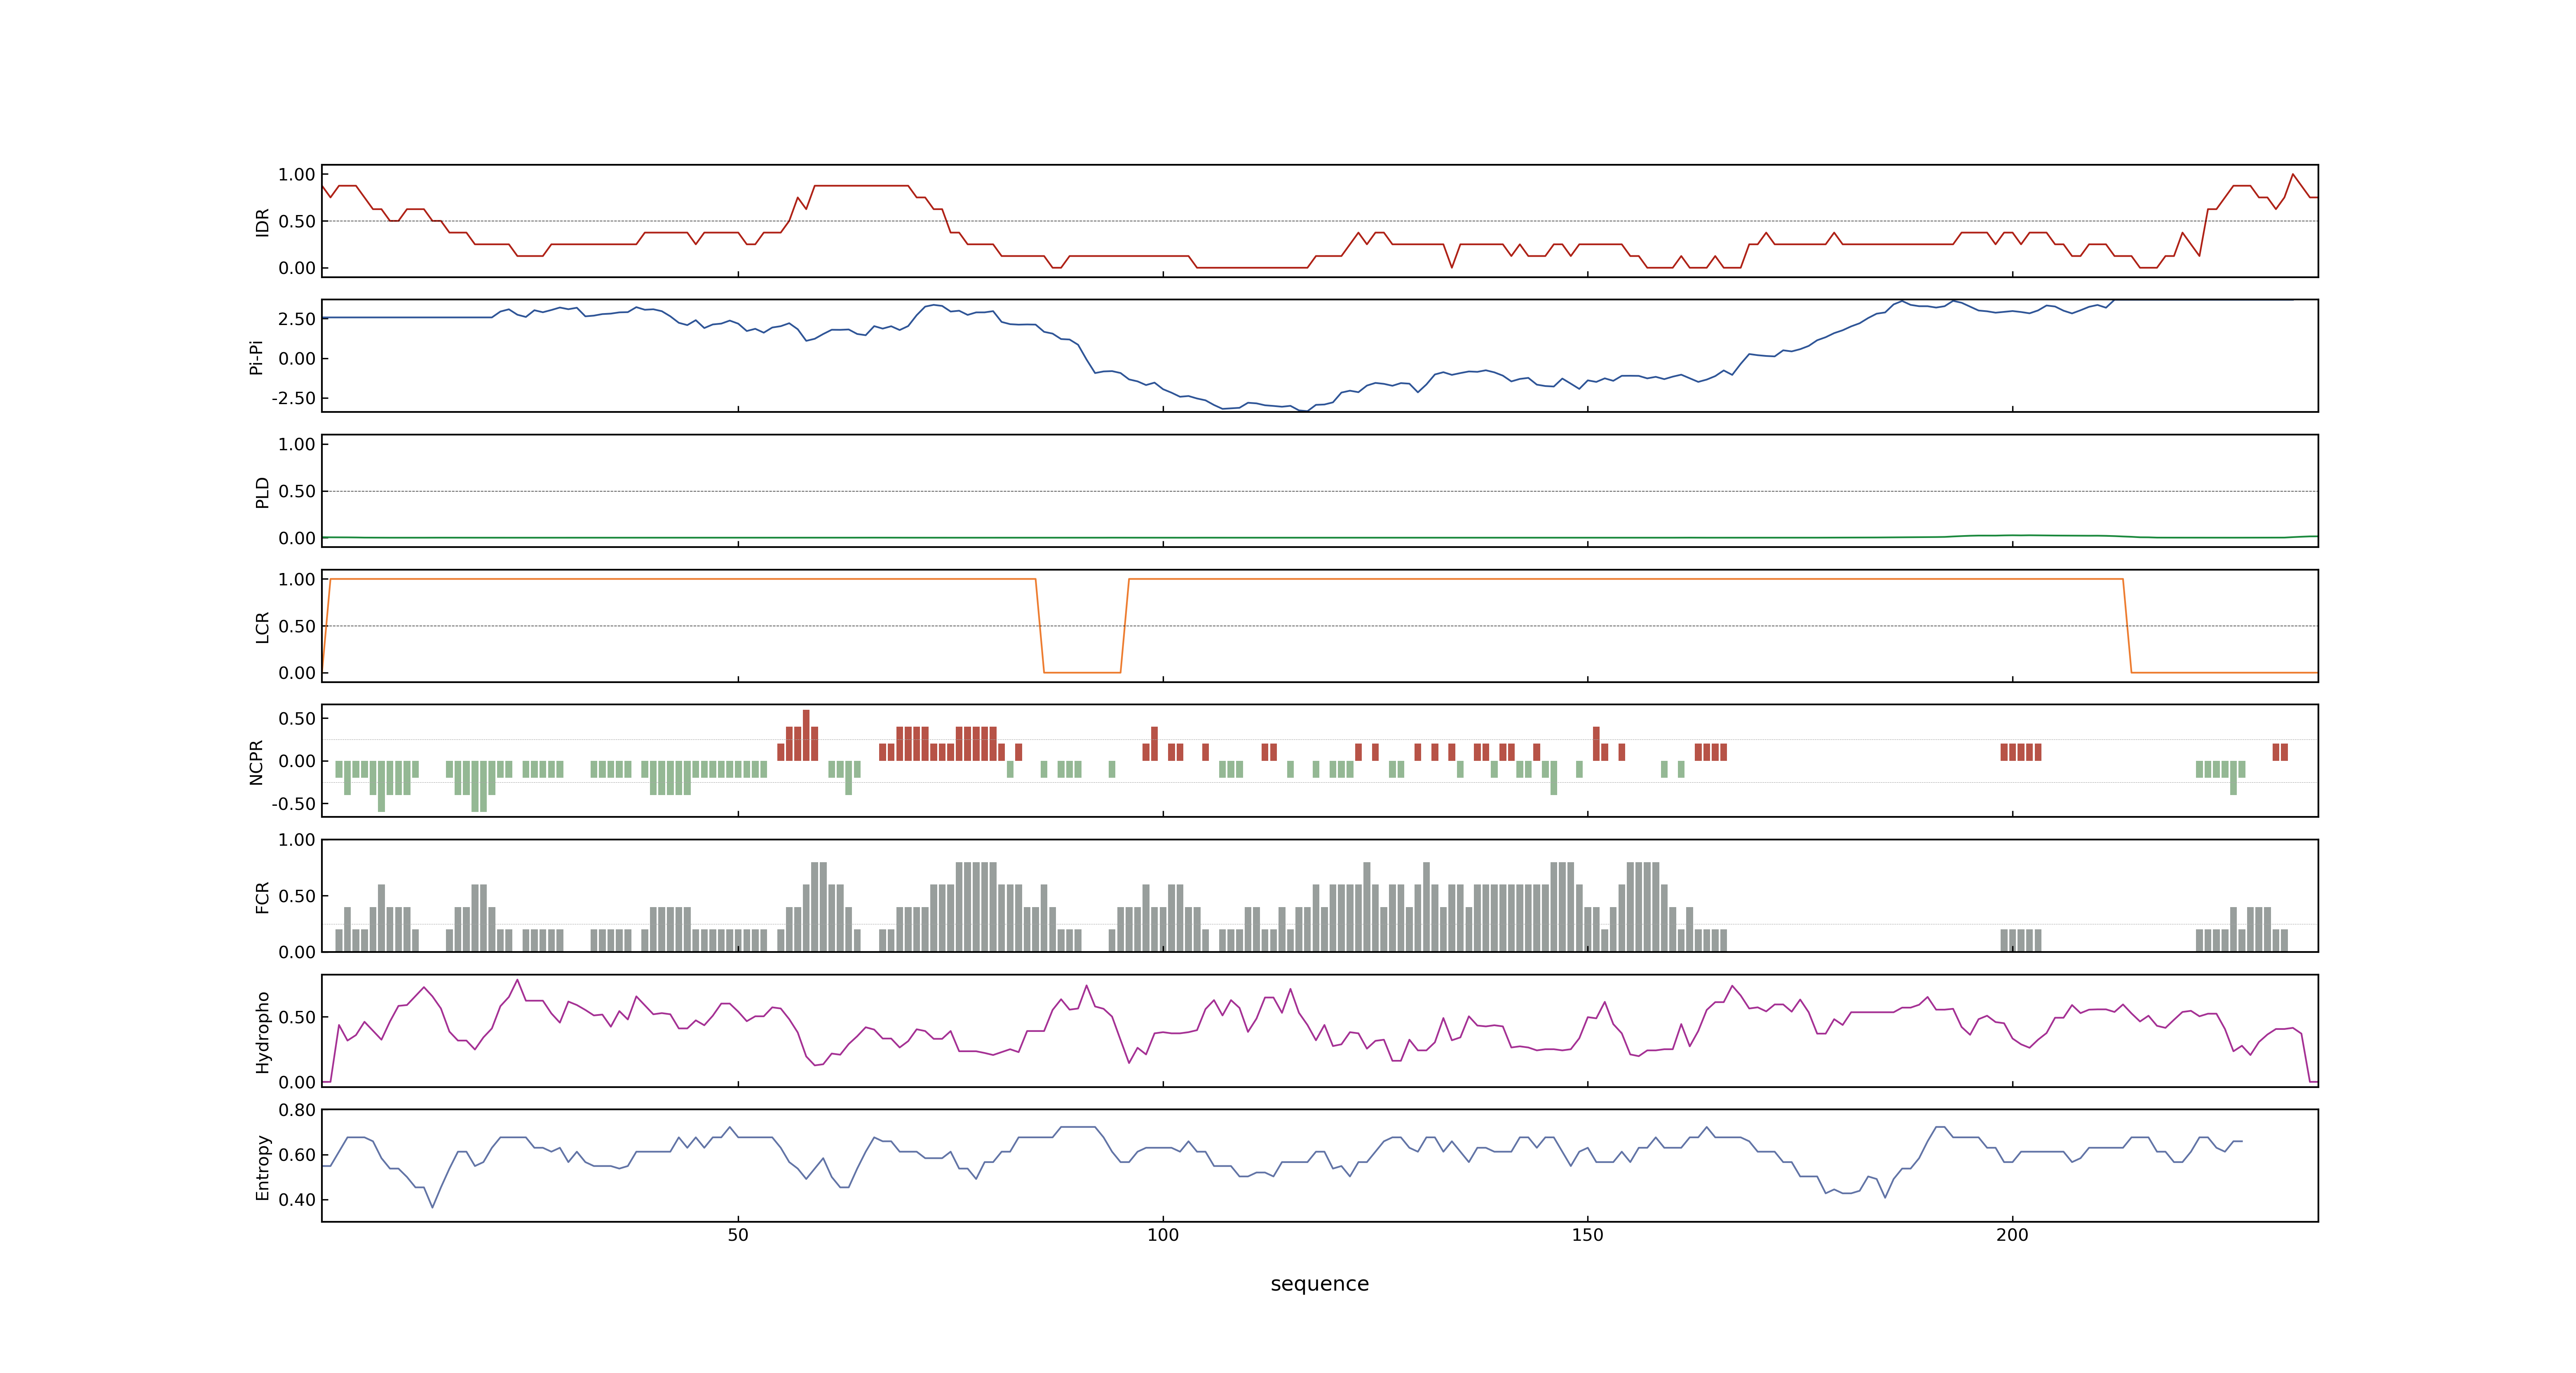Click the Hydropho y-axis label
The height and width of the screenshot is (1373, 2576).
point(262,1032)
